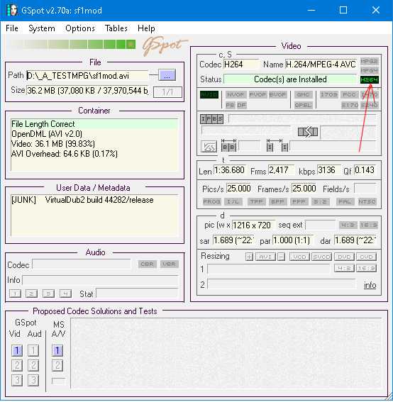393x402 pixels.
Task: Click the PROG indicator badge
Action: pyautogui.click(x=211, y=201)
